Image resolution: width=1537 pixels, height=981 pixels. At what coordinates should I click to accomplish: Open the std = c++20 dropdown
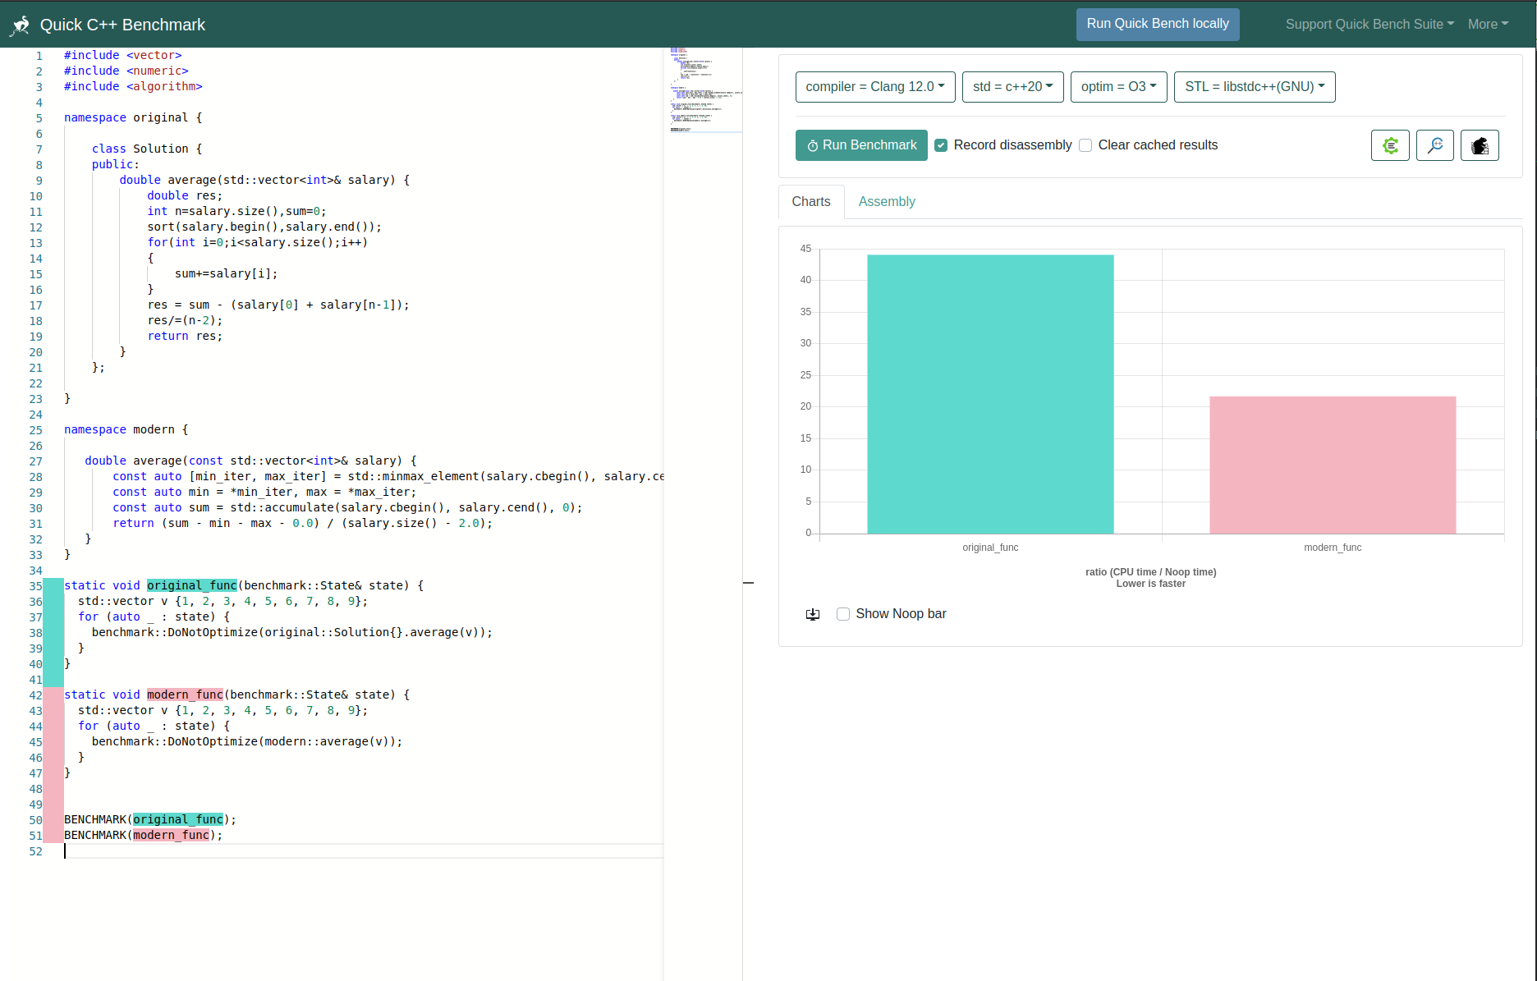1013,87
